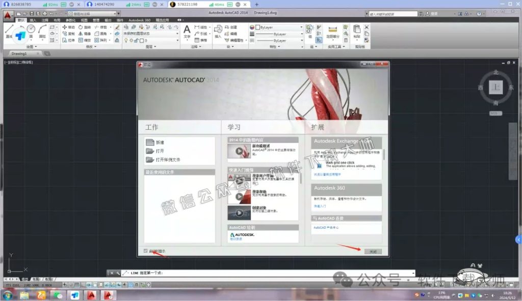
Task: Click inside the command line input field
Action: coord(255,272)
